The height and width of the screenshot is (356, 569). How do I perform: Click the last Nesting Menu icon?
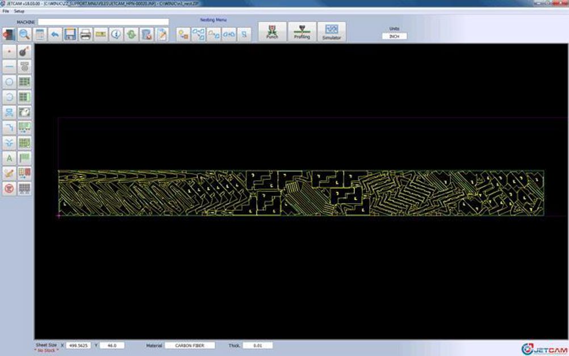244,35
